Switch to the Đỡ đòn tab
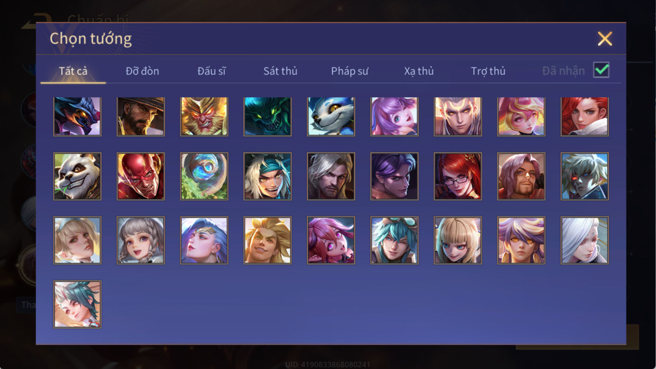This screenshot has width=656, height=369. pyautogui.click(x=142, y=71)
